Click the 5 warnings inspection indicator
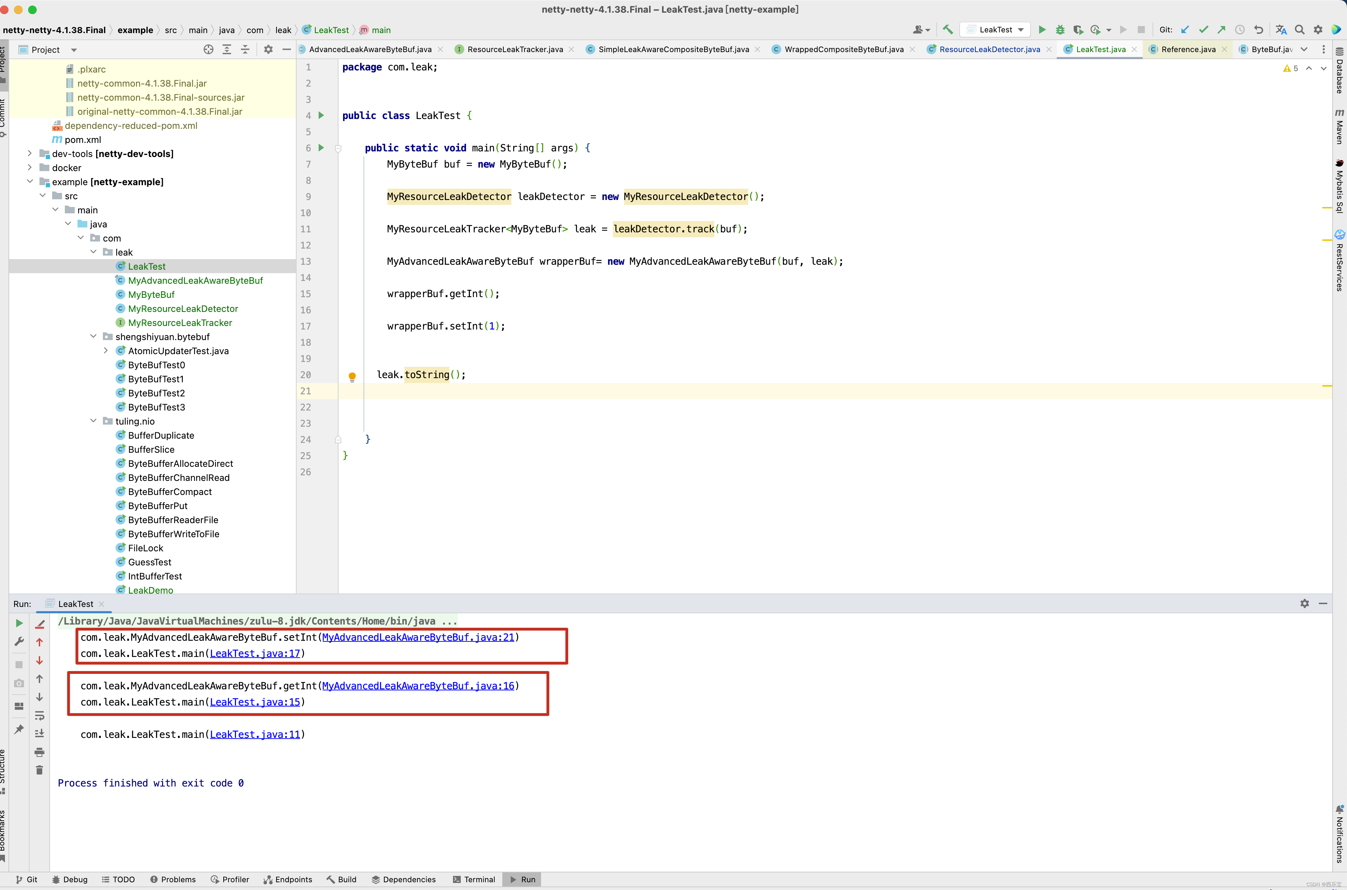The width and height of the screenshot is (1347, 890). coord(1290,68)
